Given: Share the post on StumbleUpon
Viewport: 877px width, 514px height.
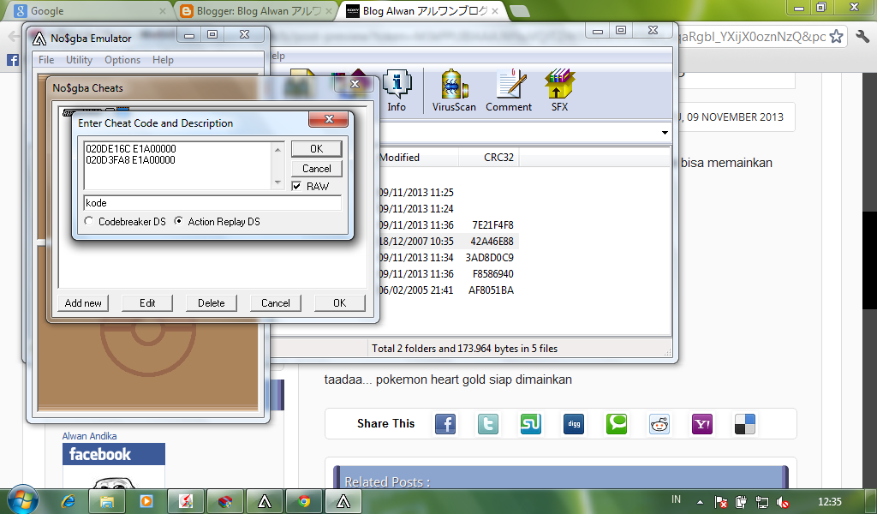Looking at the screenshot, I should [531, 424].
